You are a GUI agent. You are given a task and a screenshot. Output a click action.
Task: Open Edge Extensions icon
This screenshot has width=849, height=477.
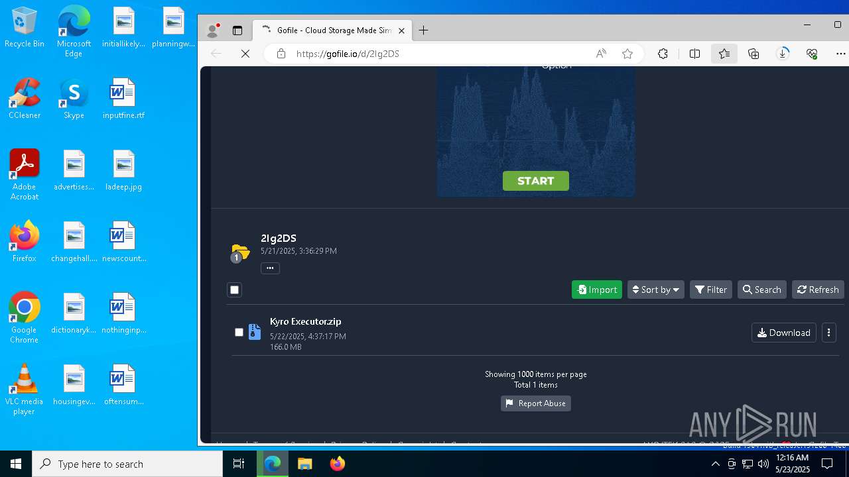pos(663,54)
